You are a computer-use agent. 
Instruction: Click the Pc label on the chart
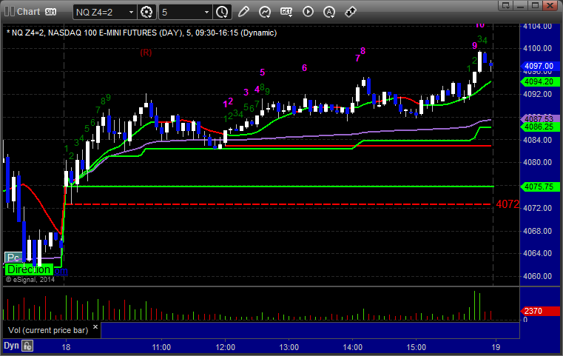tap(13, 258)
